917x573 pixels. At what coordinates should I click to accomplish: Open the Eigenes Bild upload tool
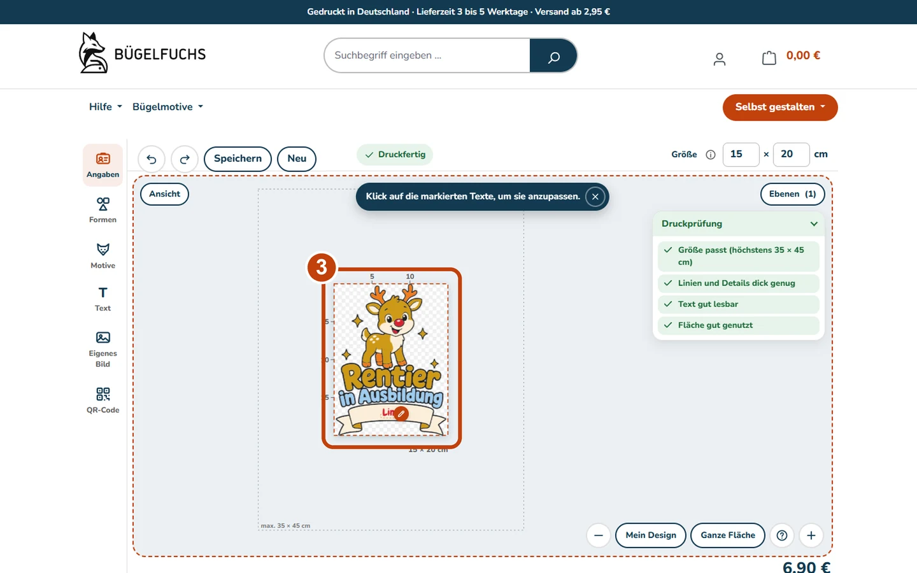click(x=103, y=349)
